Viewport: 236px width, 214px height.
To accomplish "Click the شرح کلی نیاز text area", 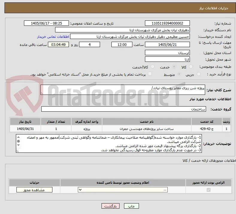I will click(x=123, y=90).
